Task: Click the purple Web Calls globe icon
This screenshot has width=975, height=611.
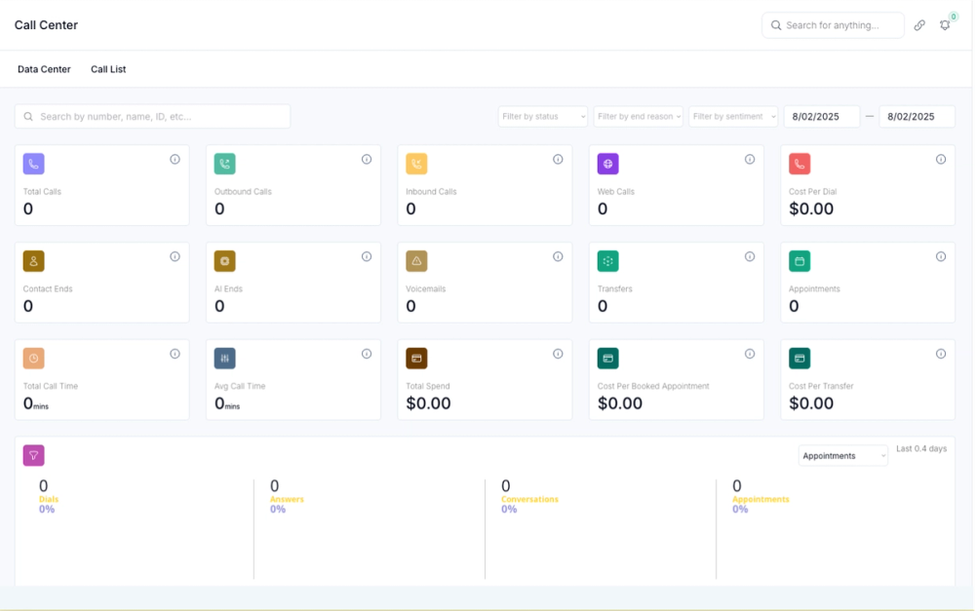Action: (608, 164)
